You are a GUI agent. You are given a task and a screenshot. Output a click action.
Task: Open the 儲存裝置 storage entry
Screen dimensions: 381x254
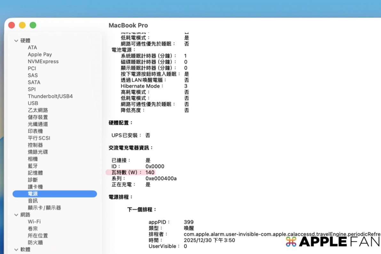37,117
